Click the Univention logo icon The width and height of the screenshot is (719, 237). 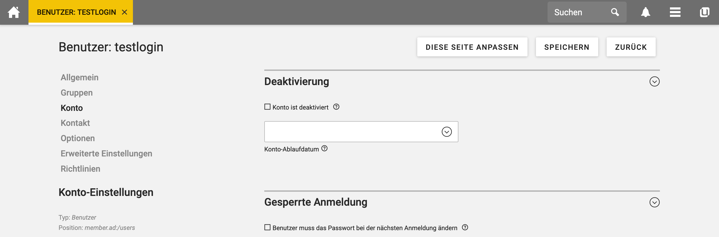704,12
